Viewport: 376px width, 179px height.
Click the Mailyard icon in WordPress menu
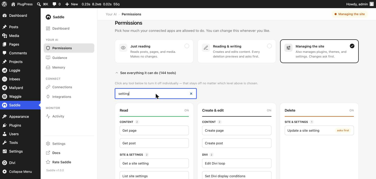[x=5, y=88]
